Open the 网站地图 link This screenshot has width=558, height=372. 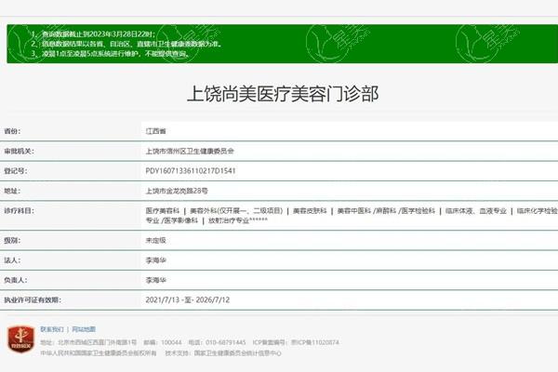[x=84, y=329]
